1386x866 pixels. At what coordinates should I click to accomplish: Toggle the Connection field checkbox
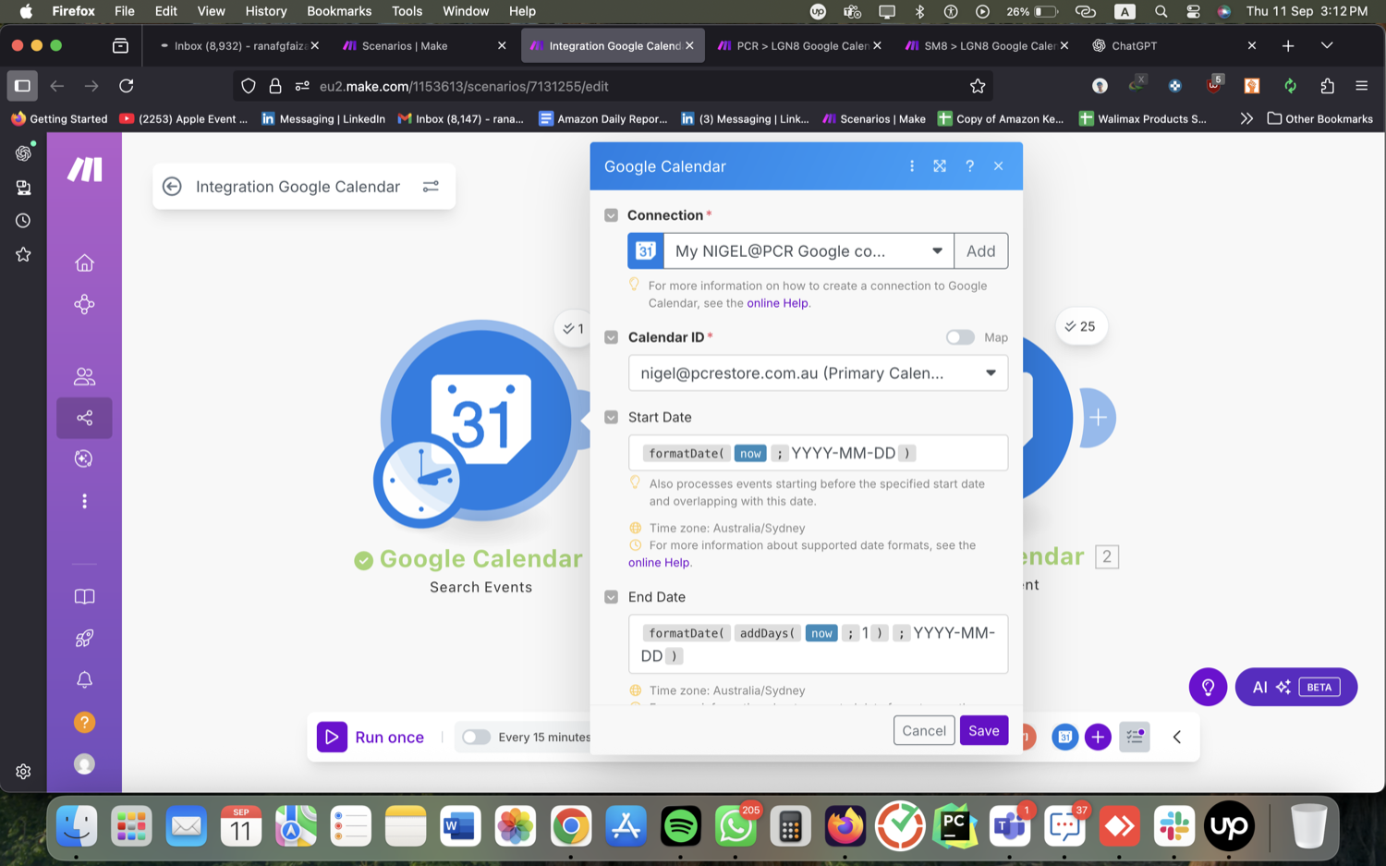coord(611,215)
